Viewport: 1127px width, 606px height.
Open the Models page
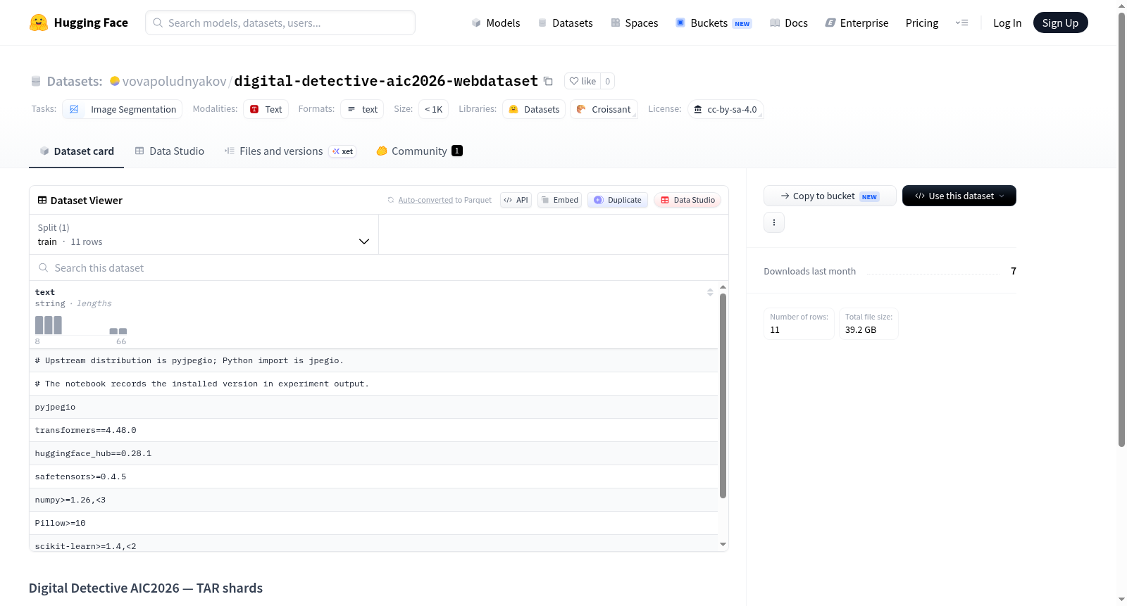(496, 23)
